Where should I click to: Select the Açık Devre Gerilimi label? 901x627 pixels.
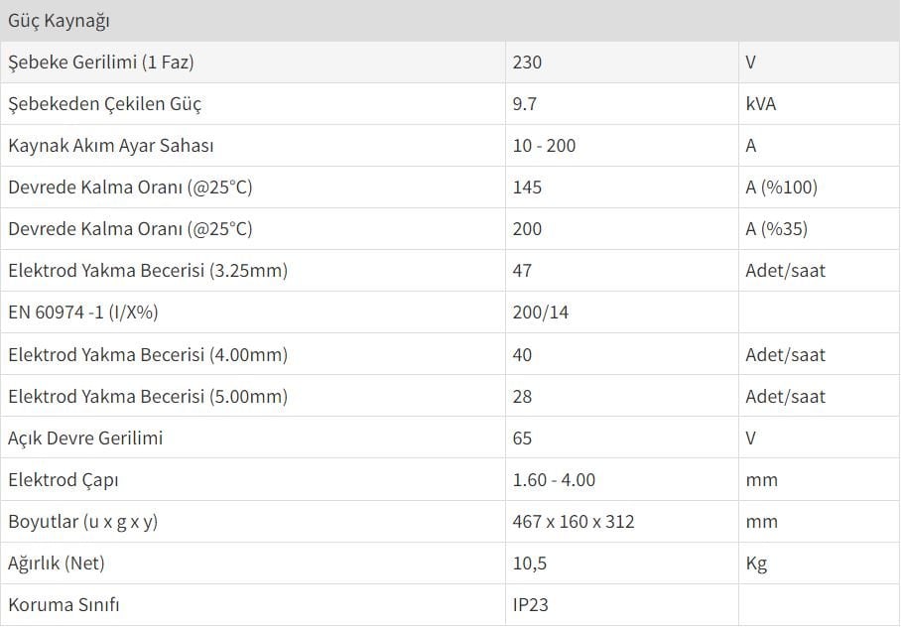85,439
